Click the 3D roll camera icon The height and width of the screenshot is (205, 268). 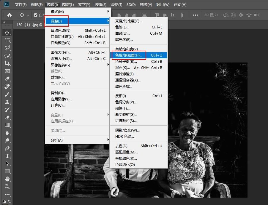pos(234,15)
